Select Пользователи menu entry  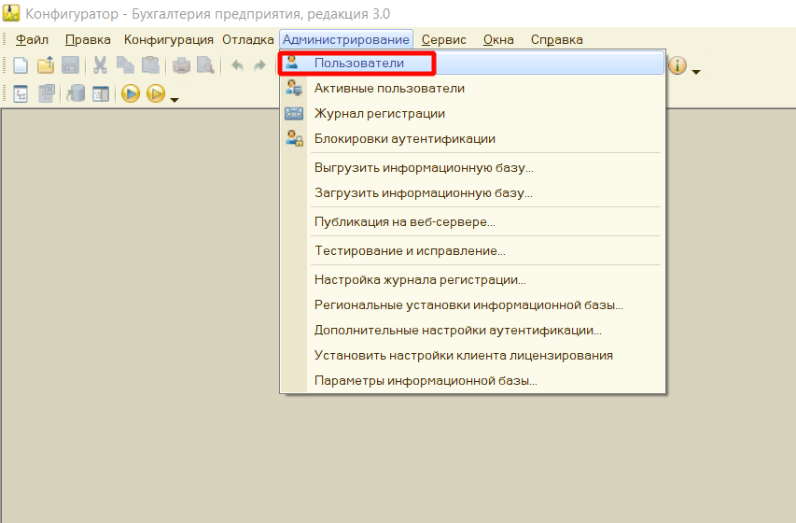pyautogui.click(x=359, y=63)
